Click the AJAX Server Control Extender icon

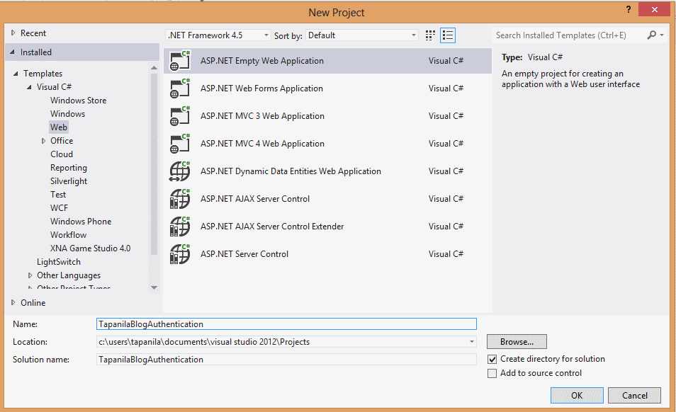(180, 226)
